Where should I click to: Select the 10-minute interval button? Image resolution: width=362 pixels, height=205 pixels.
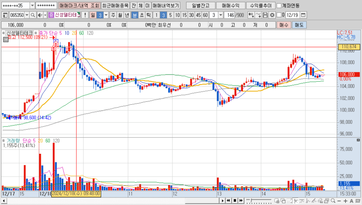177,15
